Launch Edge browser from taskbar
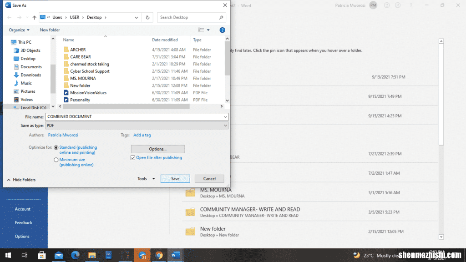The height and width of the screenshot is (262, 466). click(x=75, y=255)
